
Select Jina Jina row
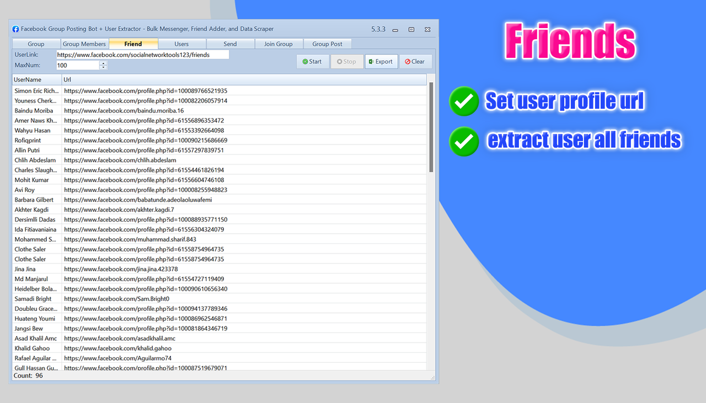click(x=219, y=270)
